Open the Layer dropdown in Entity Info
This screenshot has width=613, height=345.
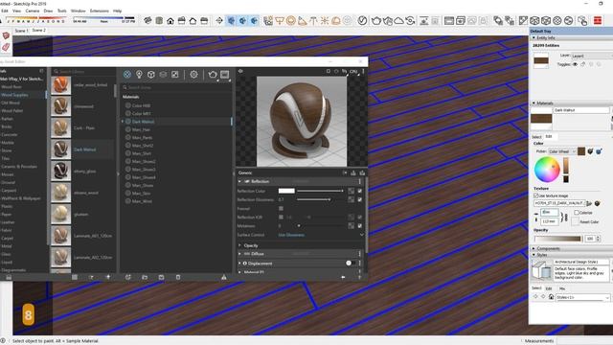coord(592,56)
